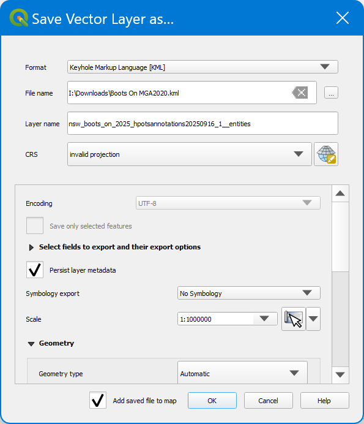Click the QGIS logo in title bar

coord(19,18)
